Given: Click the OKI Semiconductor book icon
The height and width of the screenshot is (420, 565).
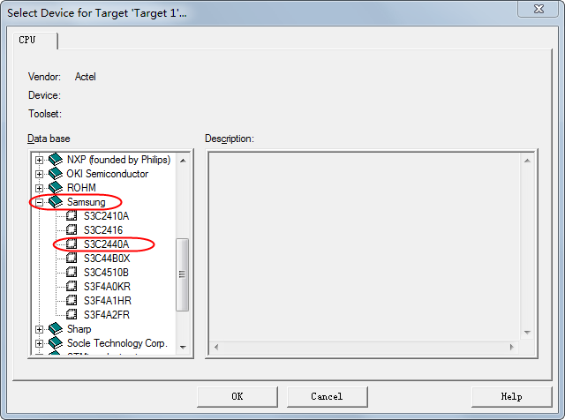Looking at the screenshot, I should tap(56, 173).
